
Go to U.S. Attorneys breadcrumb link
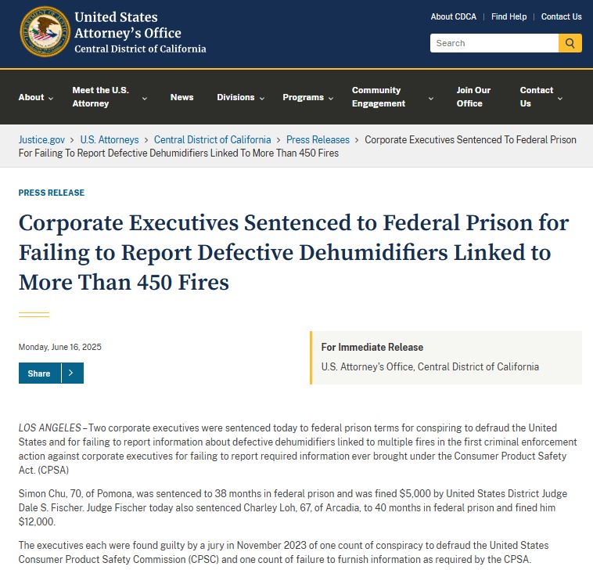(x=110, y=139)
